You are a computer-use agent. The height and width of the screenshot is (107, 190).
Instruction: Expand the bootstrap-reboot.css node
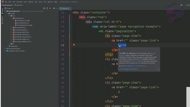11,34
